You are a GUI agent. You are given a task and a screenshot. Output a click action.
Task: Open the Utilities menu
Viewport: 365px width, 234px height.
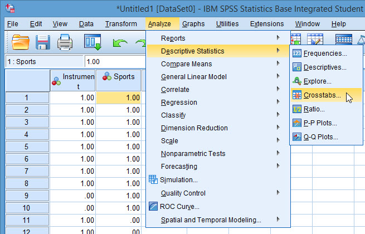pos(227,24)
